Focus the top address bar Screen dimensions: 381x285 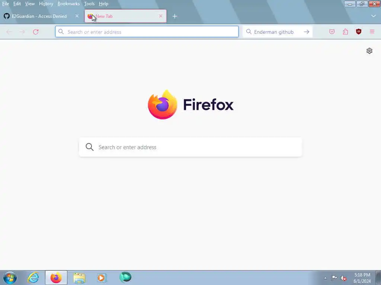(147, 32)
